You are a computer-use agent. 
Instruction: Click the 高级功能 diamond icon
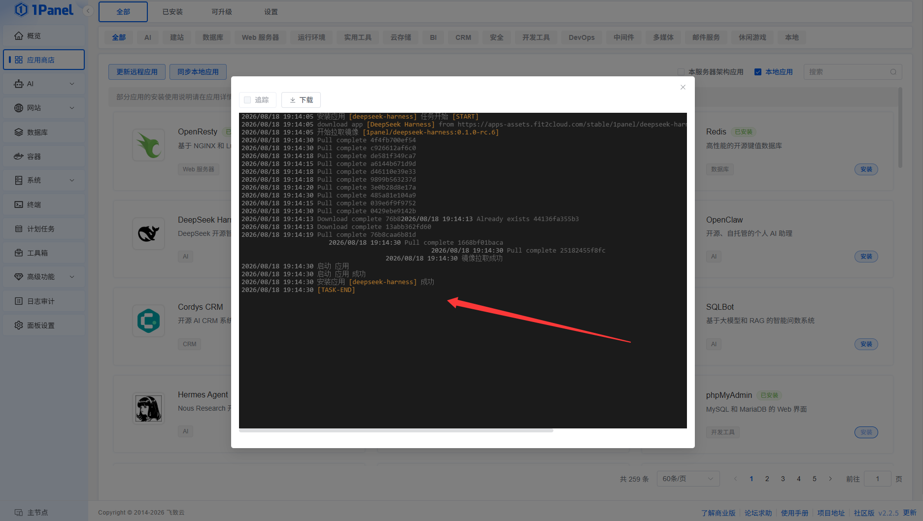19,277
